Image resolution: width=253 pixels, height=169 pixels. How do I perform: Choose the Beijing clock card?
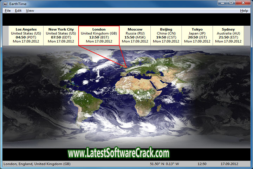166,36
